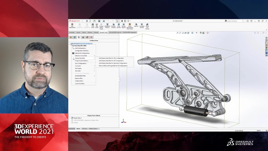Click the New document icon

point(90,21)
